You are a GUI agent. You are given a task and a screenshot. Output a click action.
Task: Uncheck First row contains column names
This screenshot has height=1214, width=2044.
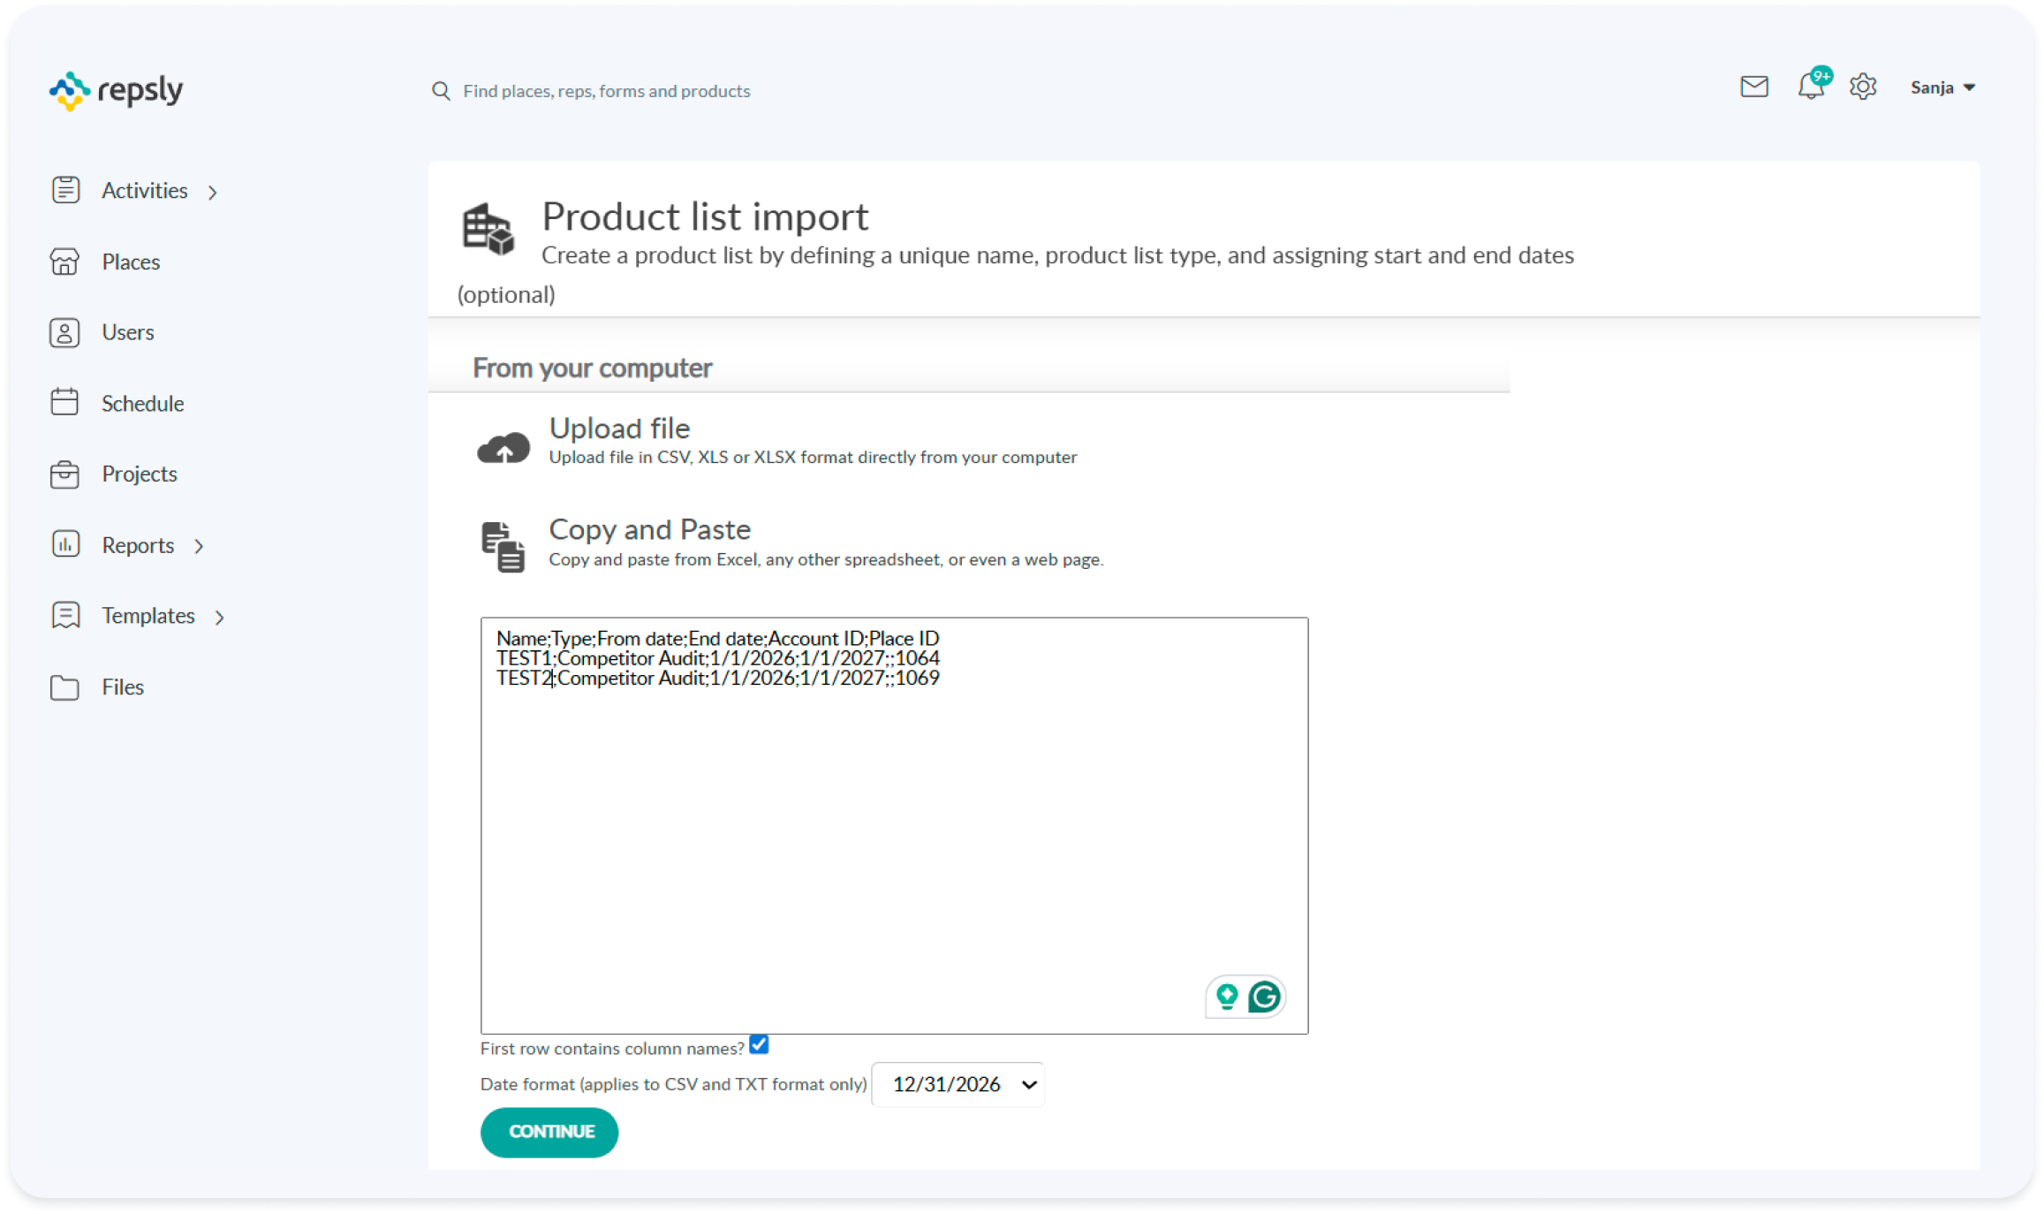[759, 1044]
